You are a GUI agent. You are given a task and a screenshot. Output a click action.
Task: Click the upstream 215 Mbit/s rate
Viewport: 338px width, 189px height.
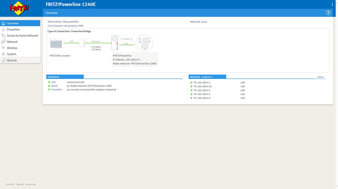pos(96,47)
